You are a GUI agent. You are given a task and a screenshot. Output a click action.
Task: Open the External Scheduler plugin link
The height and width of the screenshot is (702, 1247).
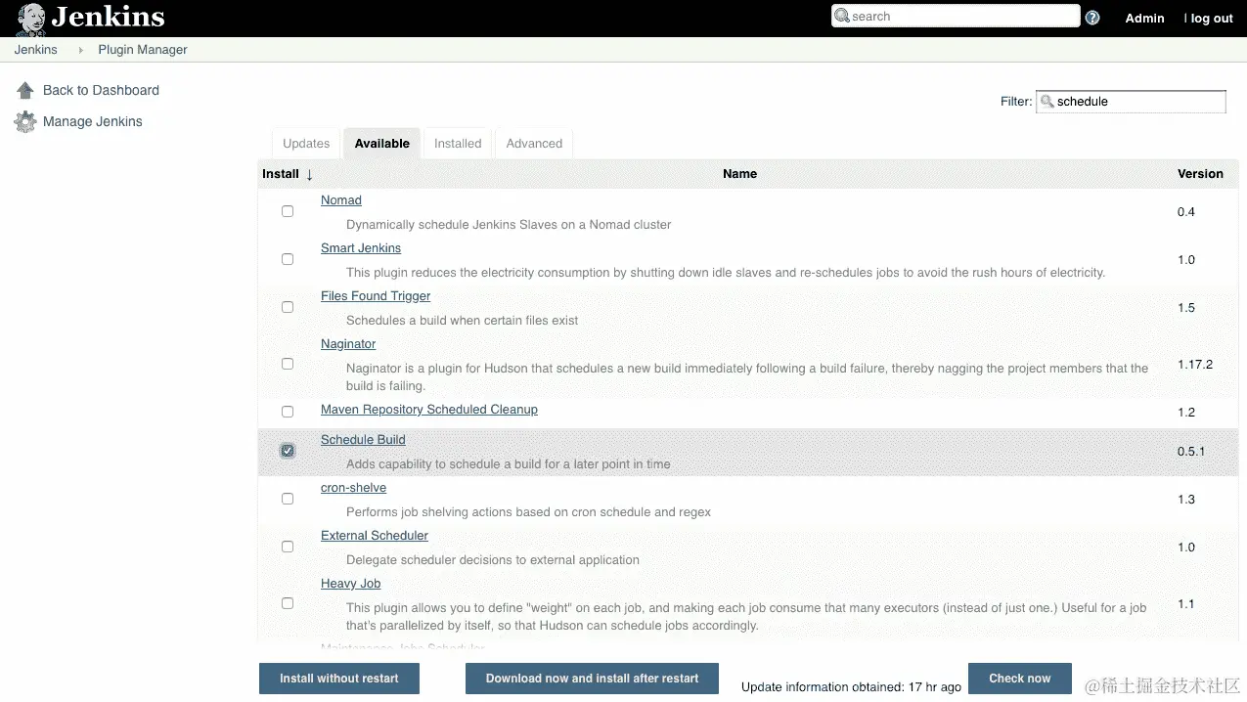(x=375, y=536)
